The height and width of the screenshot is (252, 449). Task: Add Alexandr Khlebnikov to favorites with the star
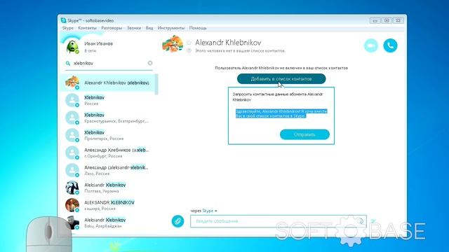tap(189, 43)
